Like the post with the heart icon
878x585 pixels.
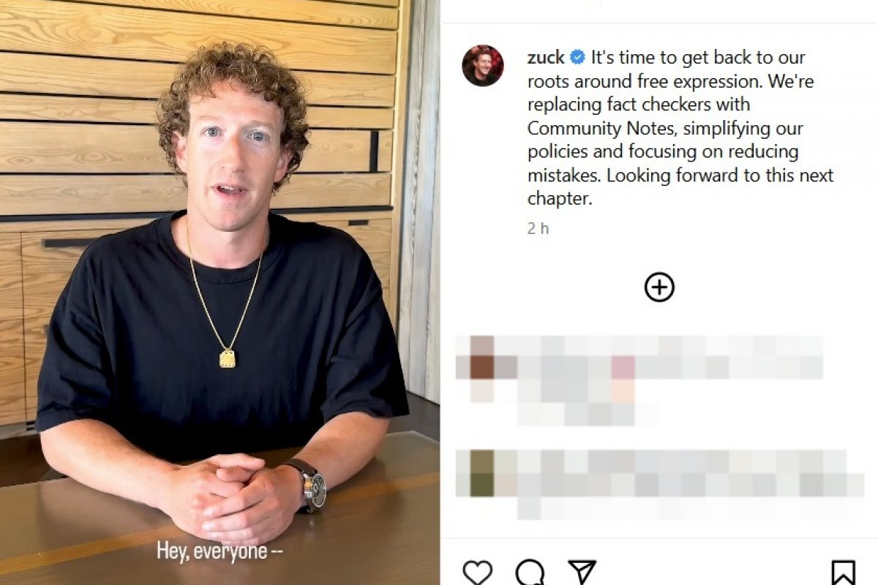[x=478, y=572]
